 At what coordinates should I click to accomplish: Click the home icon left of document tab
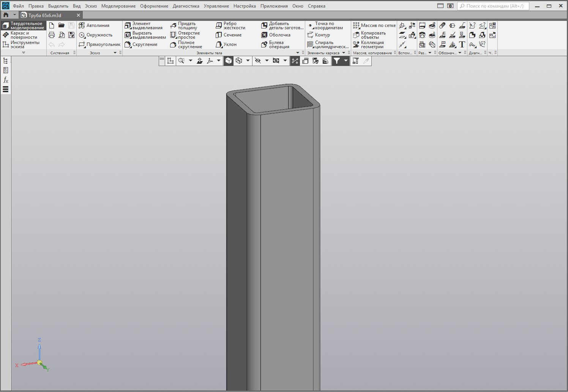(x=6, y=15)
